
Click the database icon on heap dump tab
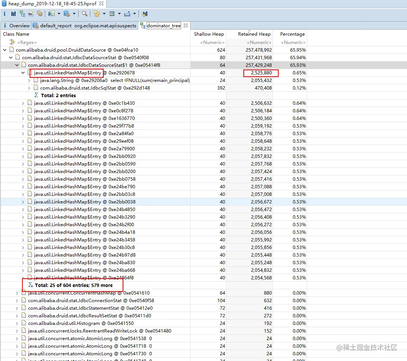pos(4,4)
